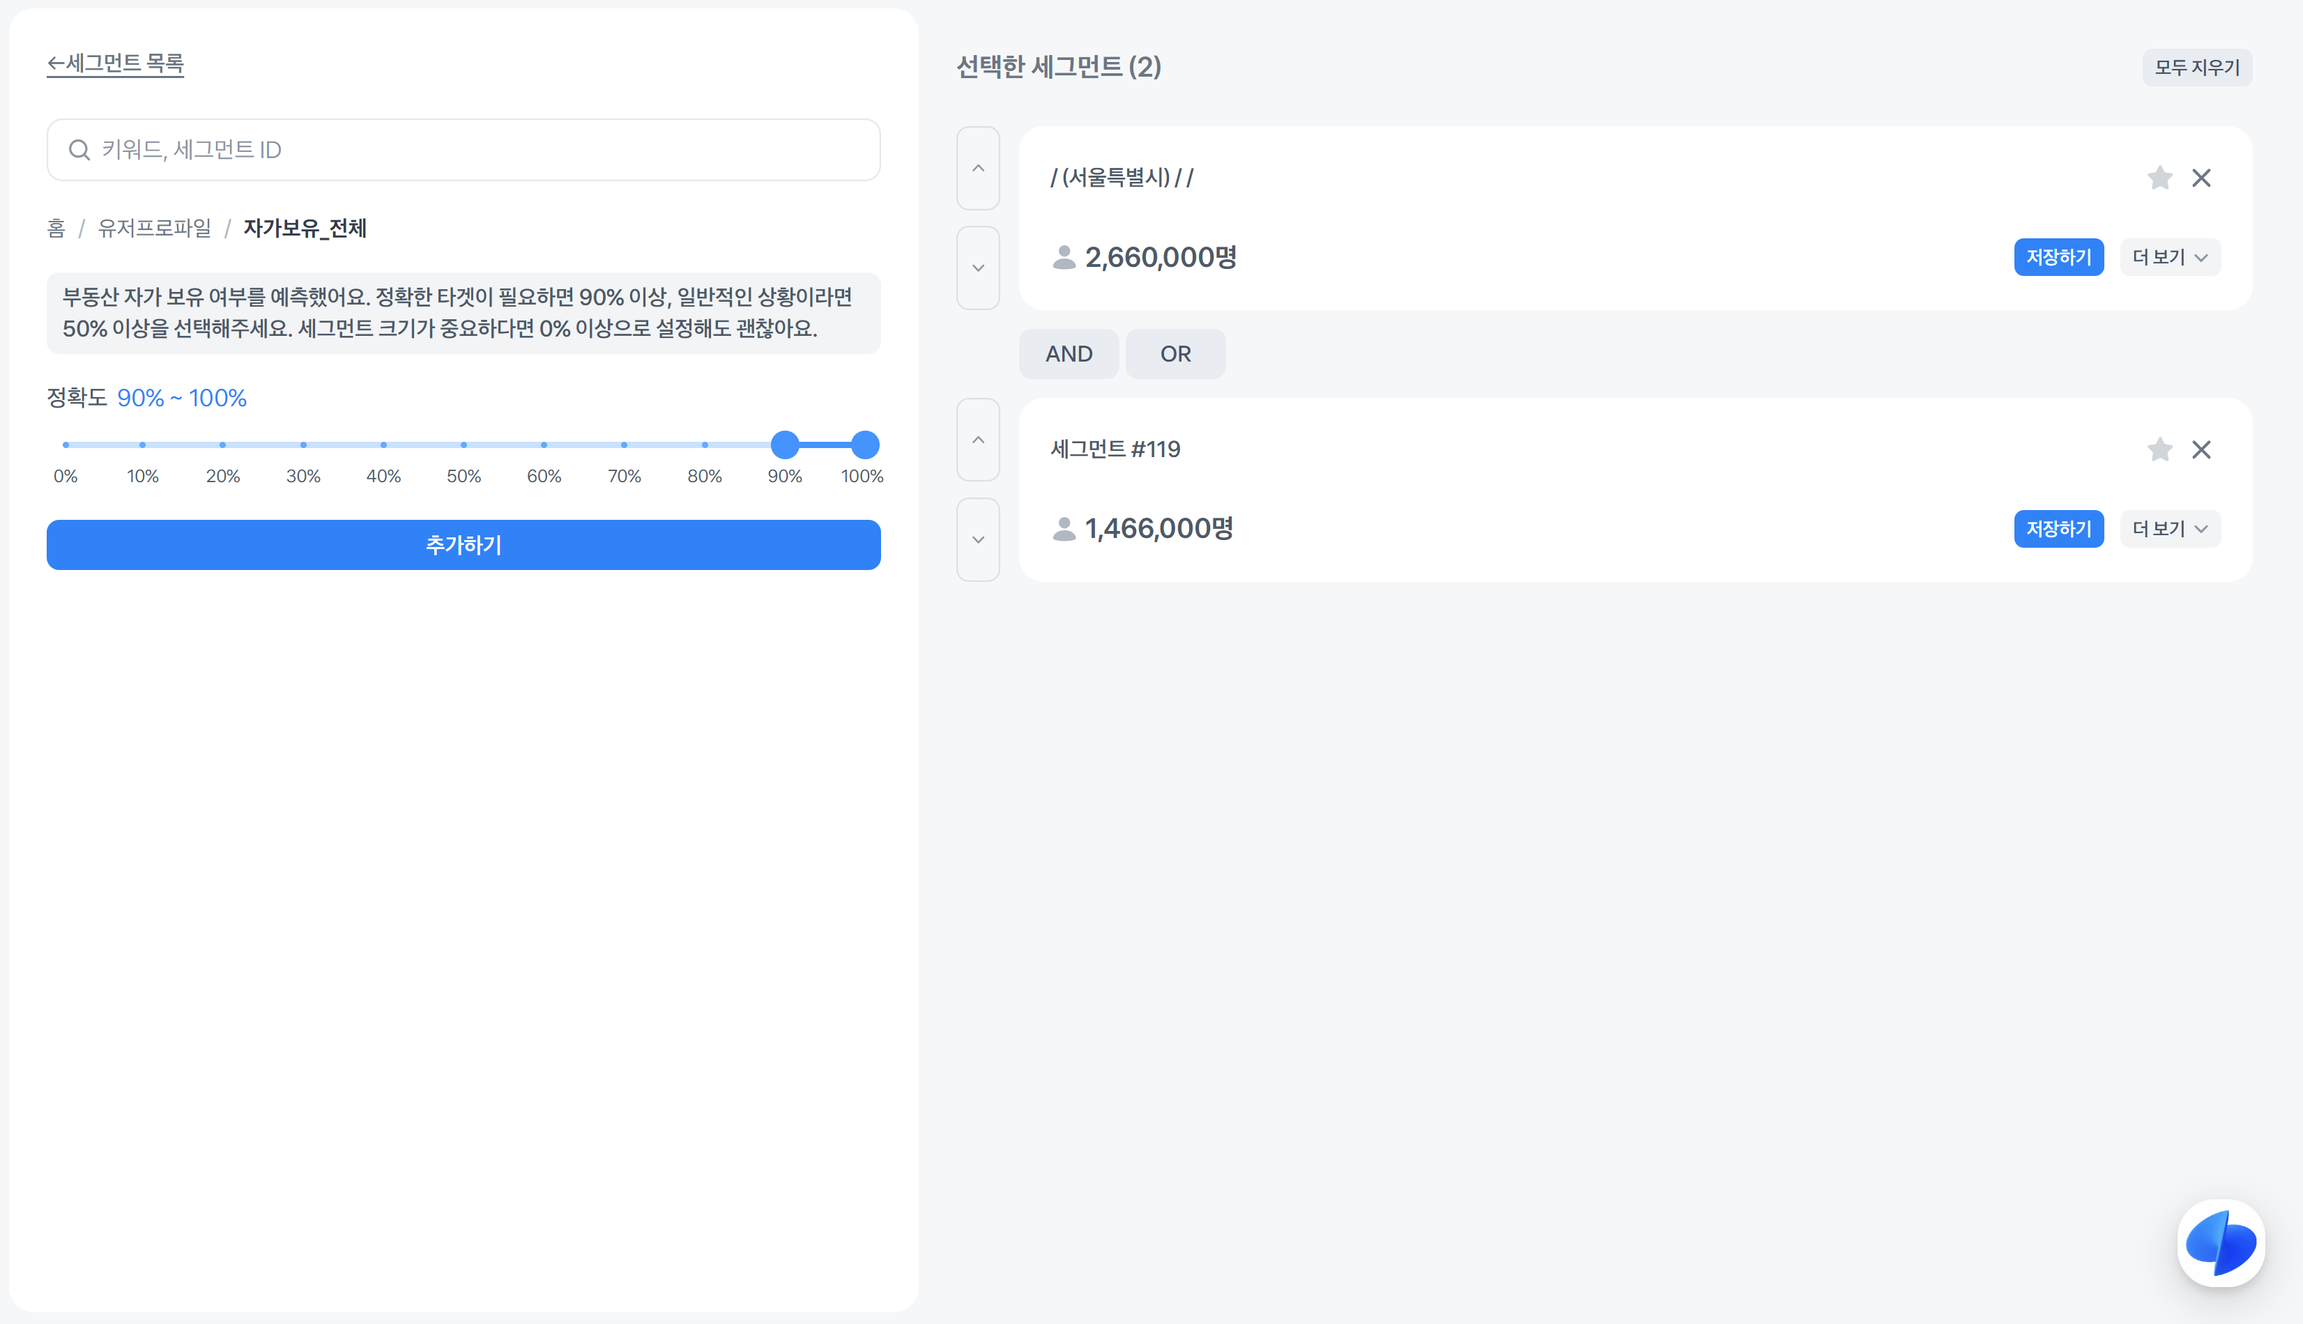Image resolution: width=2303 pixels, height=1324 pixels.
Task: Click the blue 추가하기 button
Action: pos(463,545)
